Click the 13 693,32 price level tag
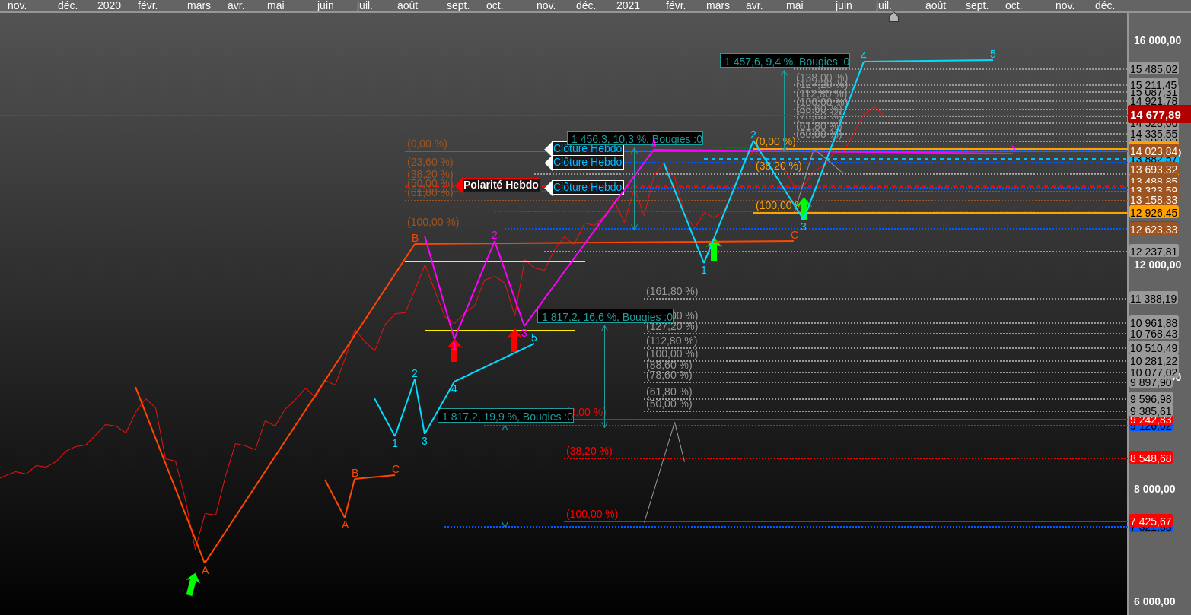1191x615 pixels. click(x=1154, y=170)
